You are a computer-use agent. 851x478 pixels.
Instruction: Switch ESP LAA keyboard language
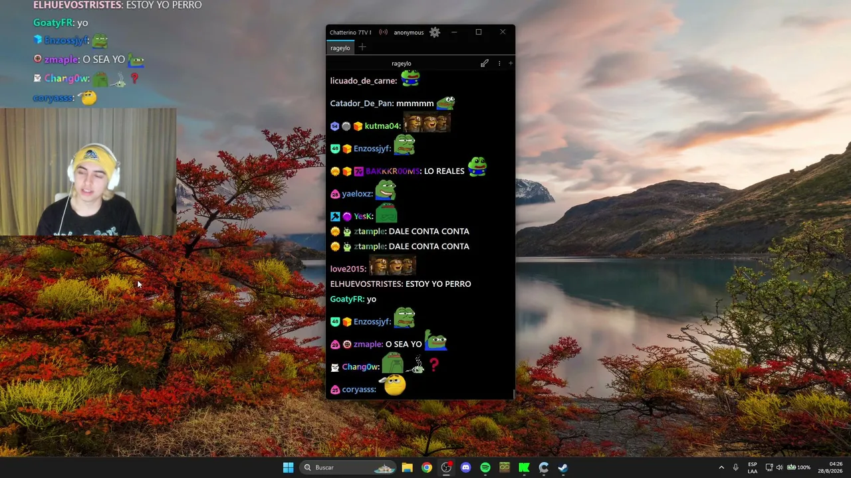[753, 467]
